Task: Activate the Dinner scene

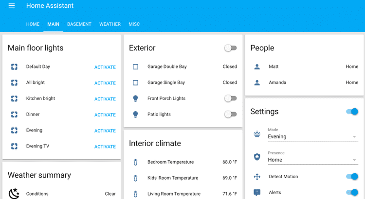Action: (x=105, y=115)
